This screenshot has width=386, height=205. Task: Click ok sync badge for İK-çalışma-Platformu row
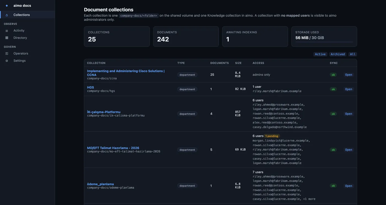[x=333, y=114]
